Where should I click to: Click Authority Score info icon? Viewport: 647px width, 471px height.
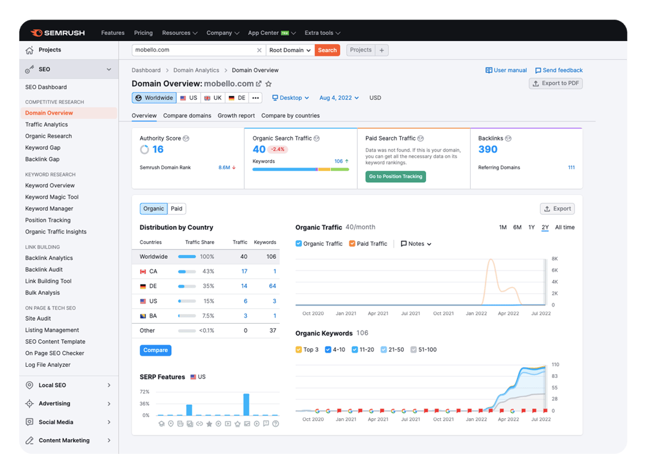(186, 139)
